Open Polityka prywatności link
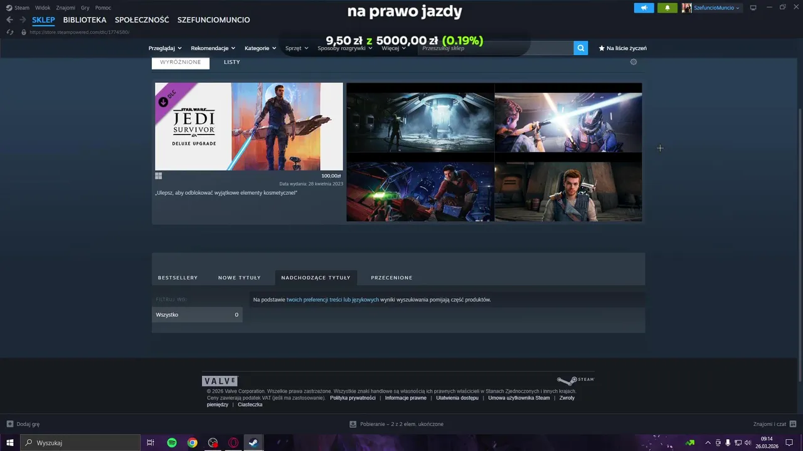 coord(353,398)
